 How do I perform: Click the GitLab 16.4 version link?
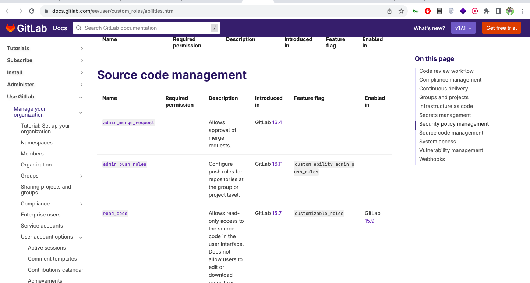(277, 122)
